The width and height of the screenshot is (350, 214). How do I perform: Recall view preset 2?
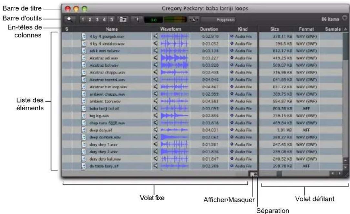click(x=90, y=20)
